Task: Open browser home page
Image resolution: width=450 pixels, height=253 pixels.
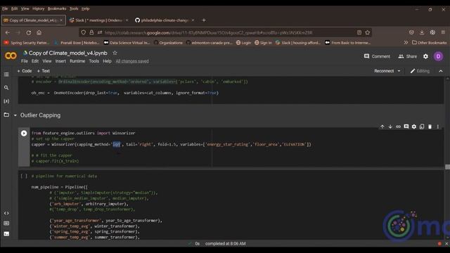Action: (39, 33)
